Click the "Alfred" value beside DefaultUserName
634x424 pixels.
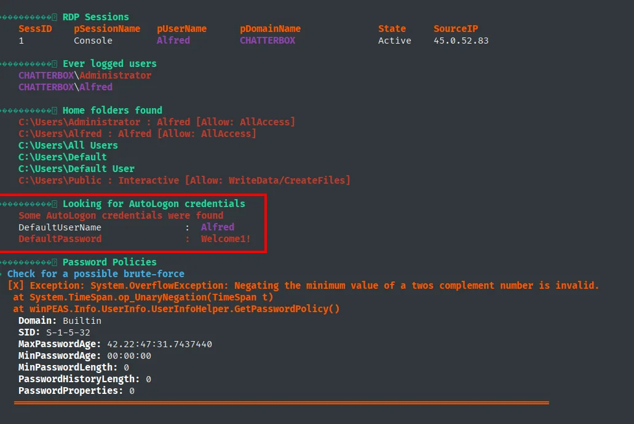[x=218, y=227]
